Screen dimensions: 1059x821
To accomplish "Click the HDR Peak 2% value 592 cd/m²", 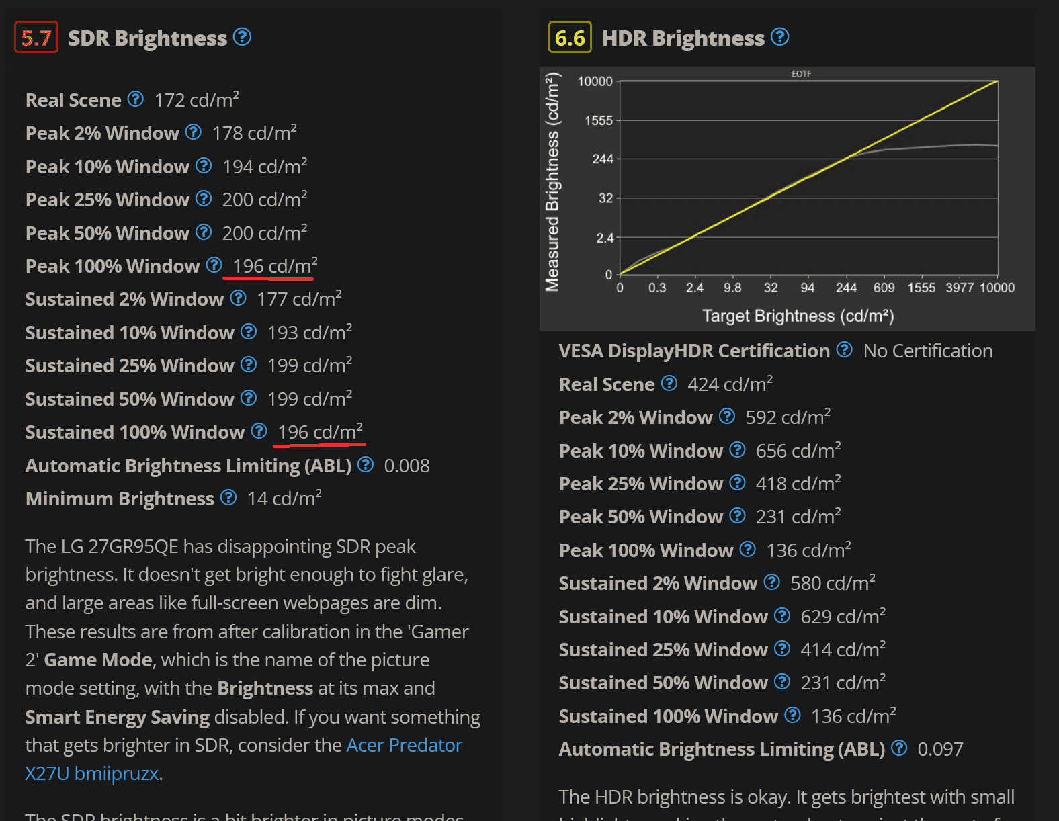I will coord(788,417).
